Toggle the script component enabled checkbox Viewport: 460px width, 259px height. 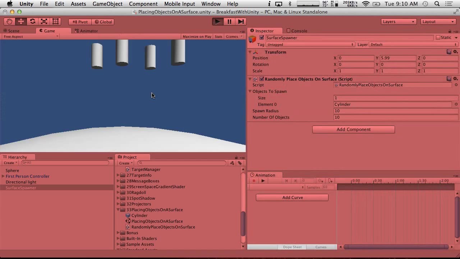262,79
